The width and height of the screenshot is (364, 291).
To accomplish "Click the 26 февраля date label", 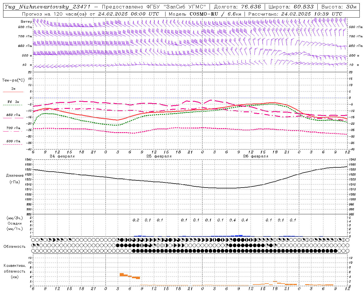I will coord(255,156).
